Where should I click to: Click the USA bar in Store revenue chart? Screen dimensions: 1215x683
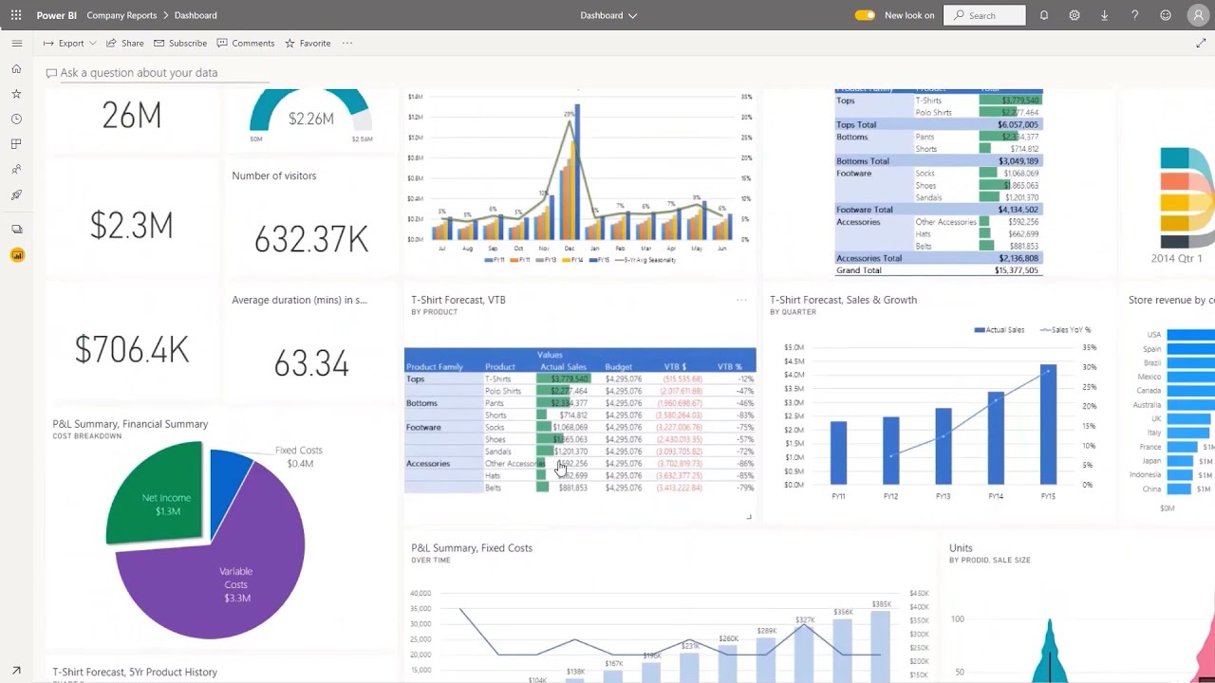click(1190, 335)
